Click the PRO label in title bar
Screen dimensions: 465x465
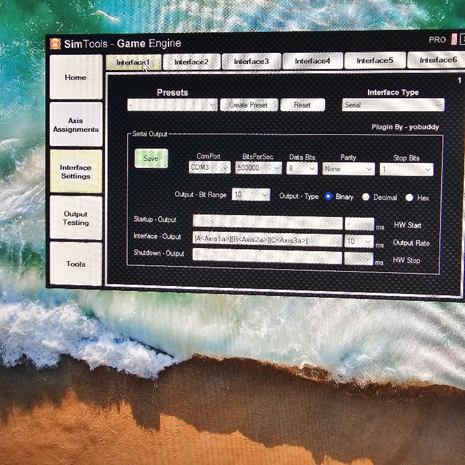tap(437, 40)
